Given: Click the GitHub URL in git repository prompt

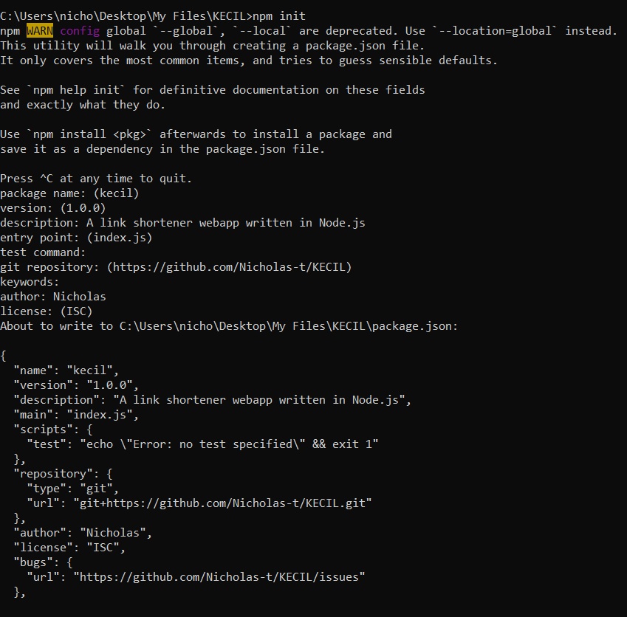Looking at the screenshot, I should point(229,267).
